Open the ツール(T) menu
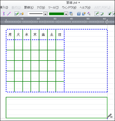 tap(53, 7)
